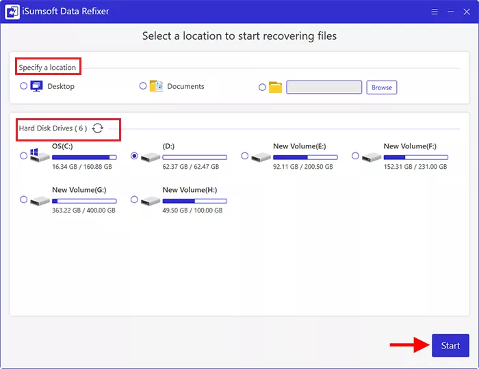This screenshot has width=479, height=369.
Task: Refresh the Hard Disk Drives list
Action: (98, 128)
